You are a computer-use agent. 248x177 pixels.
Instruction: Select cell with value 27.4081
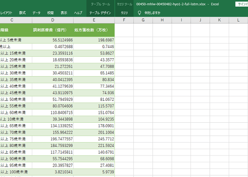pyautogui.click(x=94, y=165)
